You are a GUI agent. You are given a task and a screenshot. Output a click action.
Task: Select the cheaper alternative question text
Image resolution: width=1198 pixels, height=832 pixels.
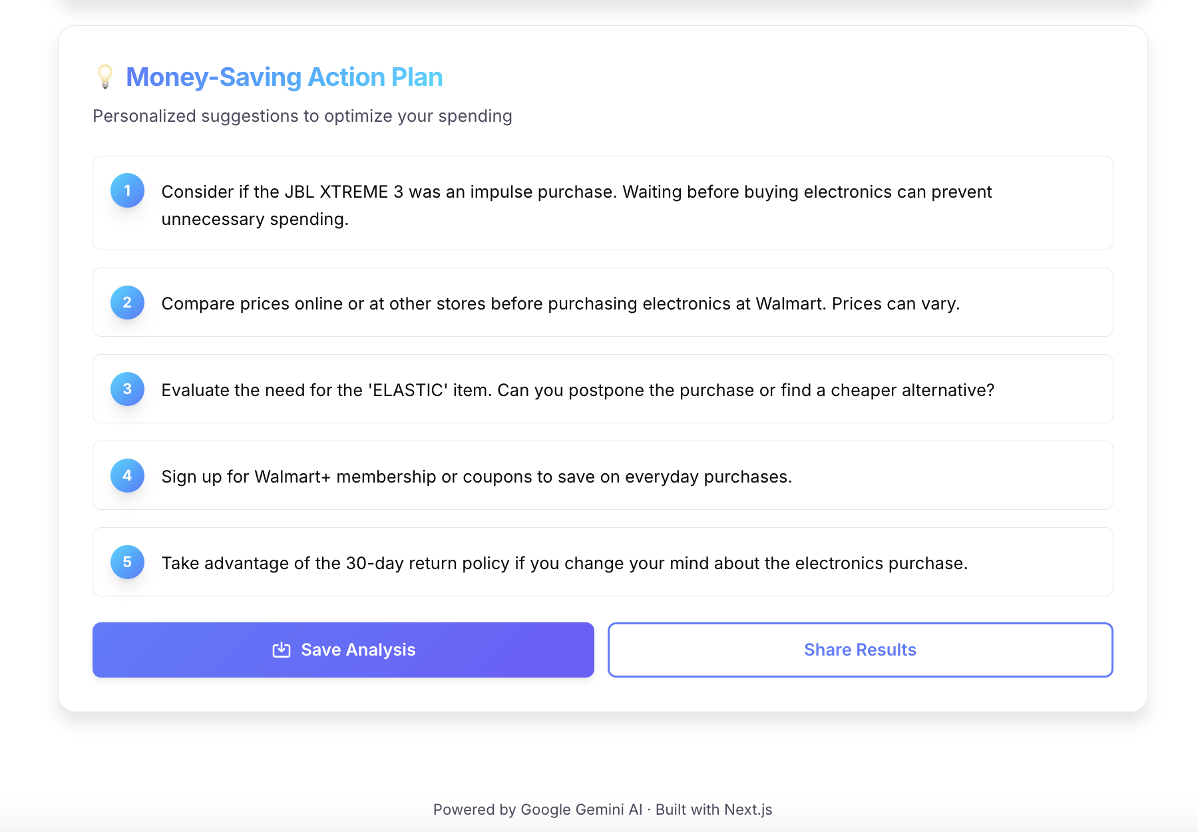click(x=745, y=390)
